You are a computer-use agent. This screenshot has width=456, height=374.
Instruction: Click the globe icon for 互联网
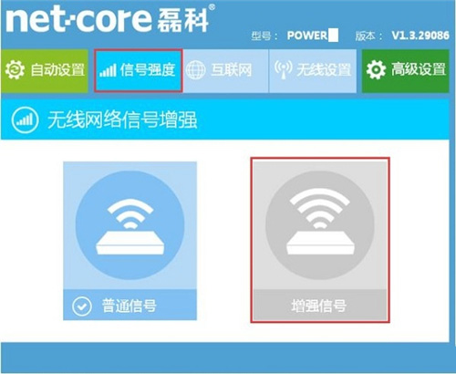point(195,70)
